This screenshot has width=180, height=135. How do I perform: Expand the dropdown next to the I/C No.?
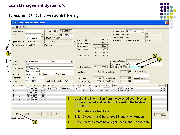pyautogui.click(x=72, y=62)
